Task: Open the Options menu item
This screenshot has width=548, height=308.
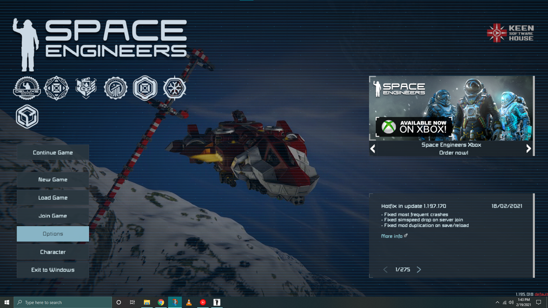Action: point(53,234)
